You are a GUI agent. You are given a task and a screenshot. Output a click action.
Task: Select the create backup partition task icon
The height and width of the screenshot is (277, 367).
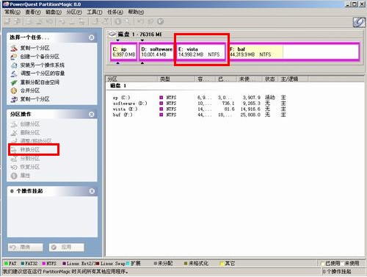14,57
